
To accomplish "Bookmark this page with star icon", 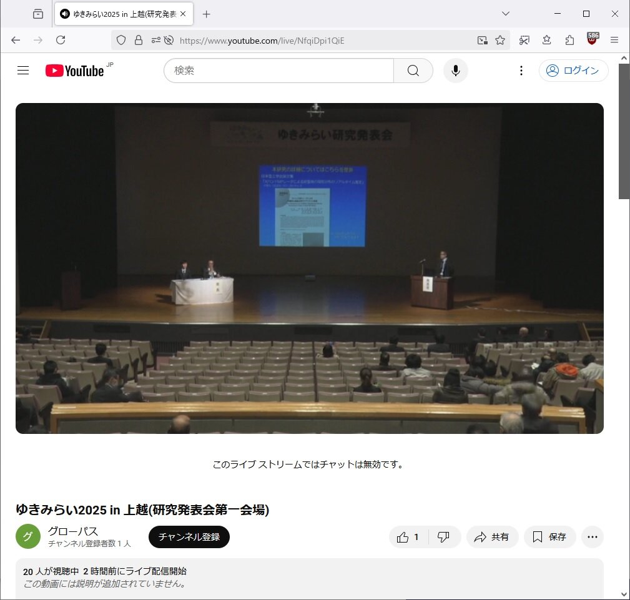I will tap(500, 40).
